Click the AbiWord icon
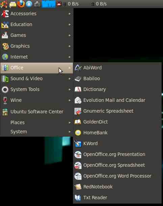 [x=78, y=68]
